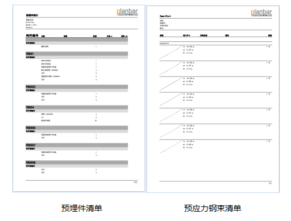291x221 pixels.
Task: Click the 预应力钢束清单 caption text
Action: tap(213, 208)
